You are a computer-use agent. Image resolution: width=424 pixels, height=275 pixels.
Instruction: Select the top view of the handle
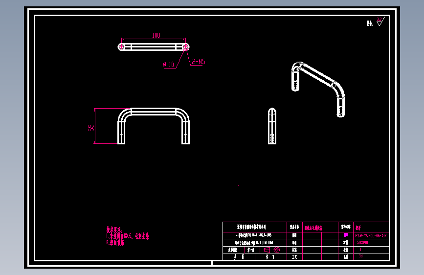[154, 47]
